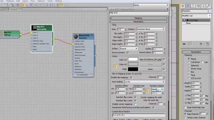214x120 pixels.
Task: Open the Select menu
Action: tap(25, 1)
